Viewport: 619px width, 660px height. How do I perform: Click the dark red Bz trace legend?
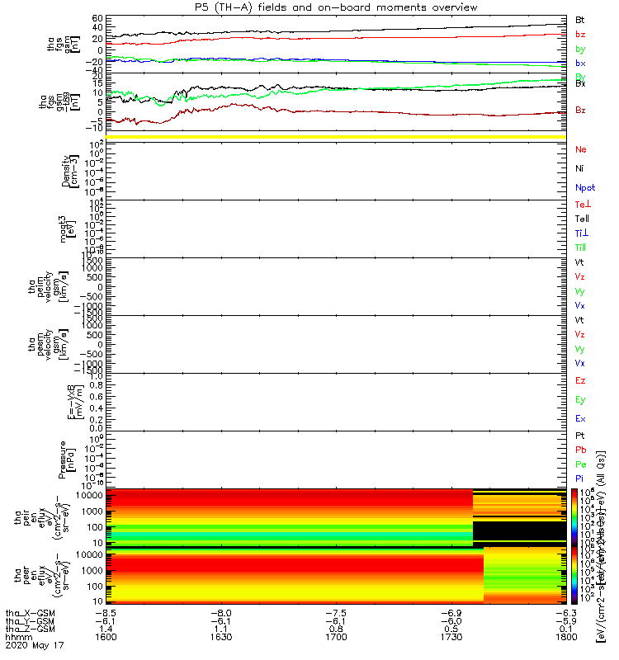coord(580,111)
